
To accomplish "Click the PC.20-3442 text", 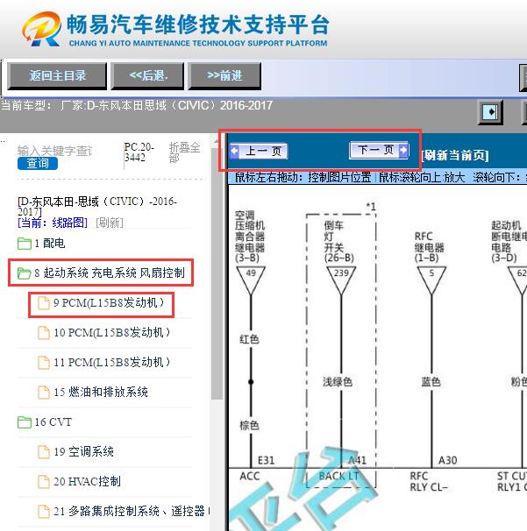I will tap(139, 152).
